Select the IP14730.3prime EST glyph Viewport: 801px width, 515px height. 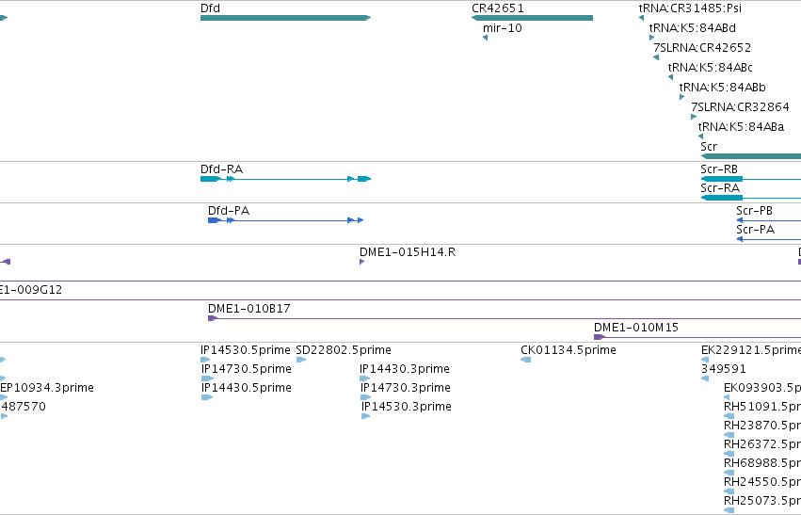coord(366,397)
